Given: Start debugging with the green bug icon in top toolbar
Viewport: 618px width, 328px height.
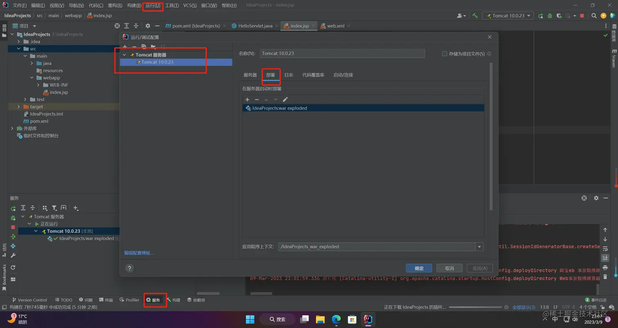Looking at the screenshot, I should (550, 16).
